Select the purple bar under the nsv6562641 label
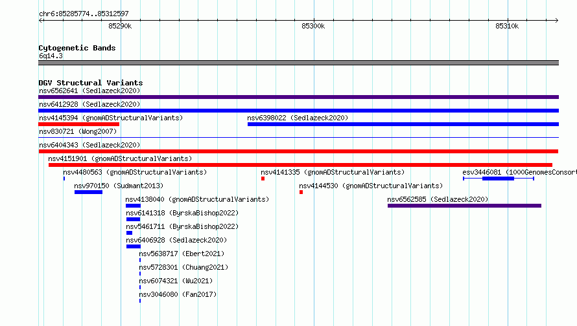 pyautogui.click(x=298, y=97)
